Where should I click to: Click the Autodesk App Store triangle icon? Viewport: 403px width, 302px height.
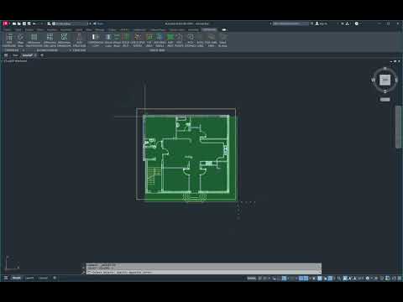coord(348,23)
